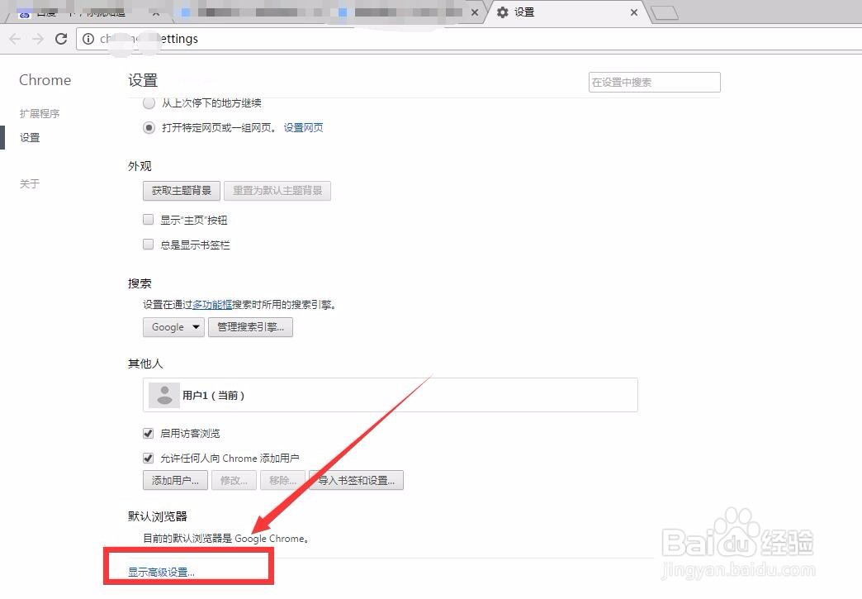Click the 添加用户 button
Screen dimensions: 862x599
pos(174,480)
